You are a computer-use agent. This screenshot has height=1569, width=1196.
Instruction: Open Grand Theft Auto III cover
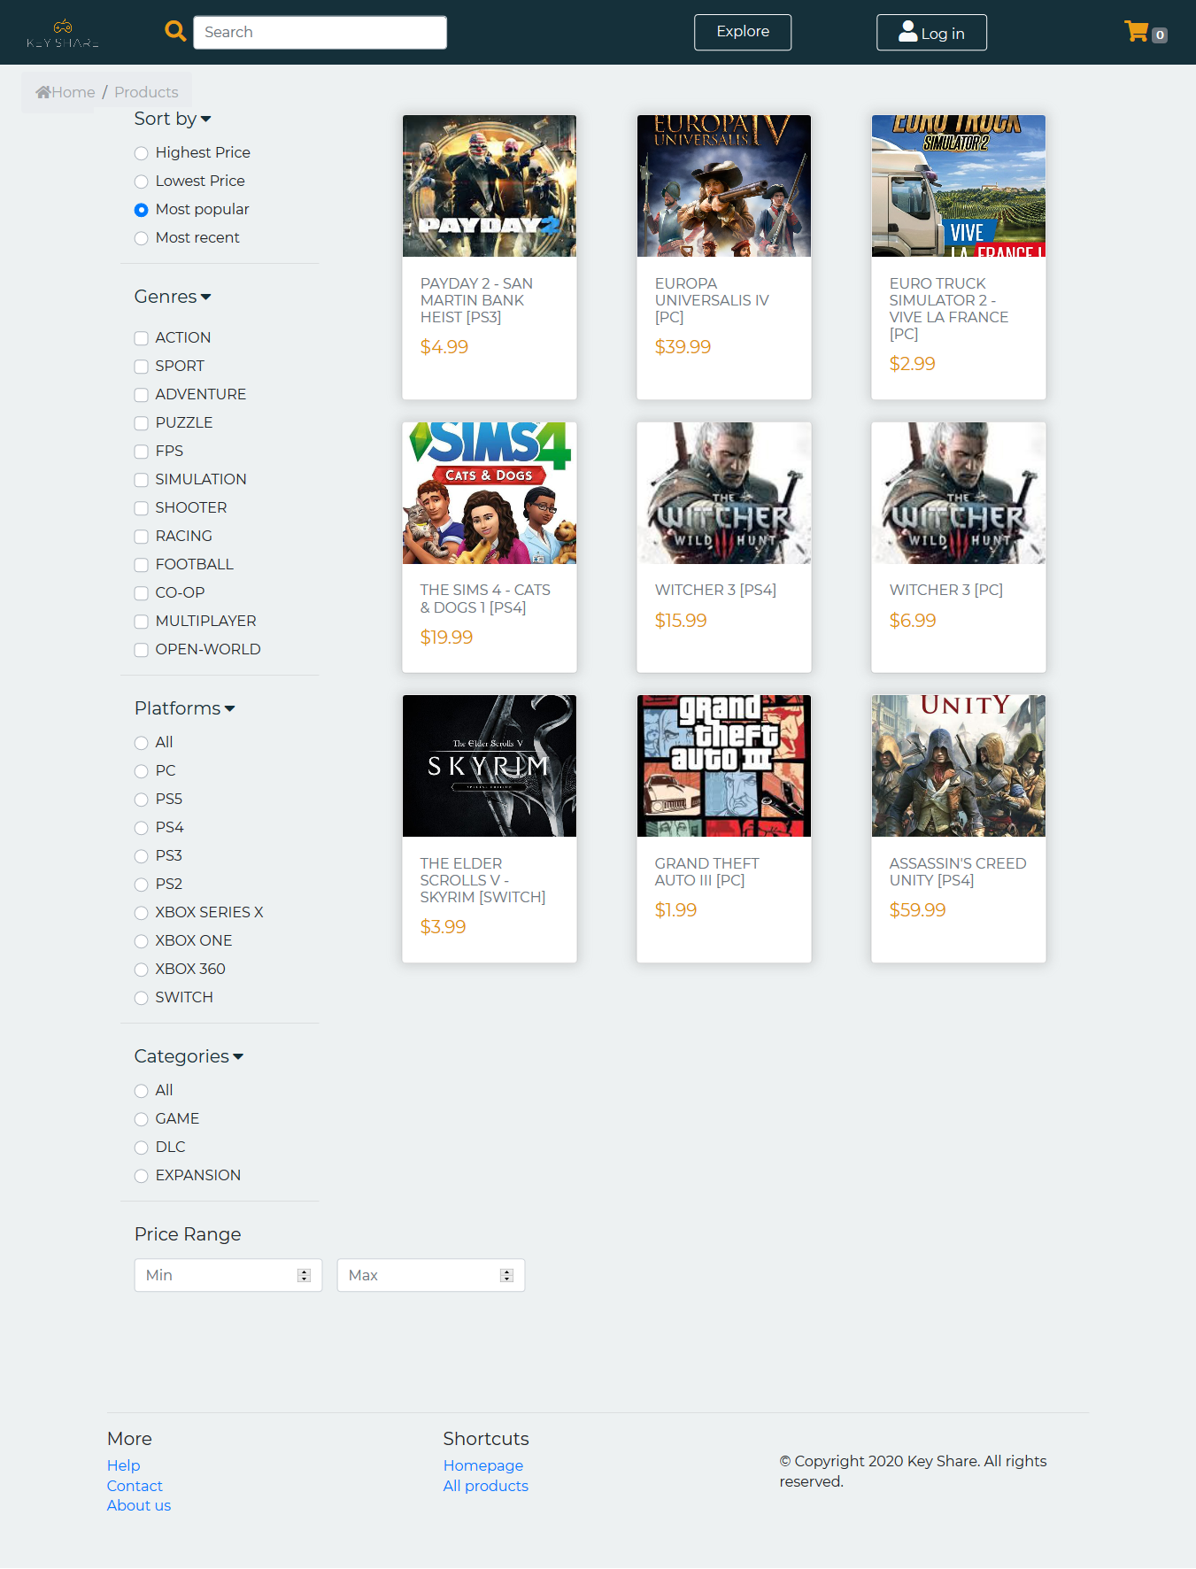pyautogui.click(x=724, y=766)
